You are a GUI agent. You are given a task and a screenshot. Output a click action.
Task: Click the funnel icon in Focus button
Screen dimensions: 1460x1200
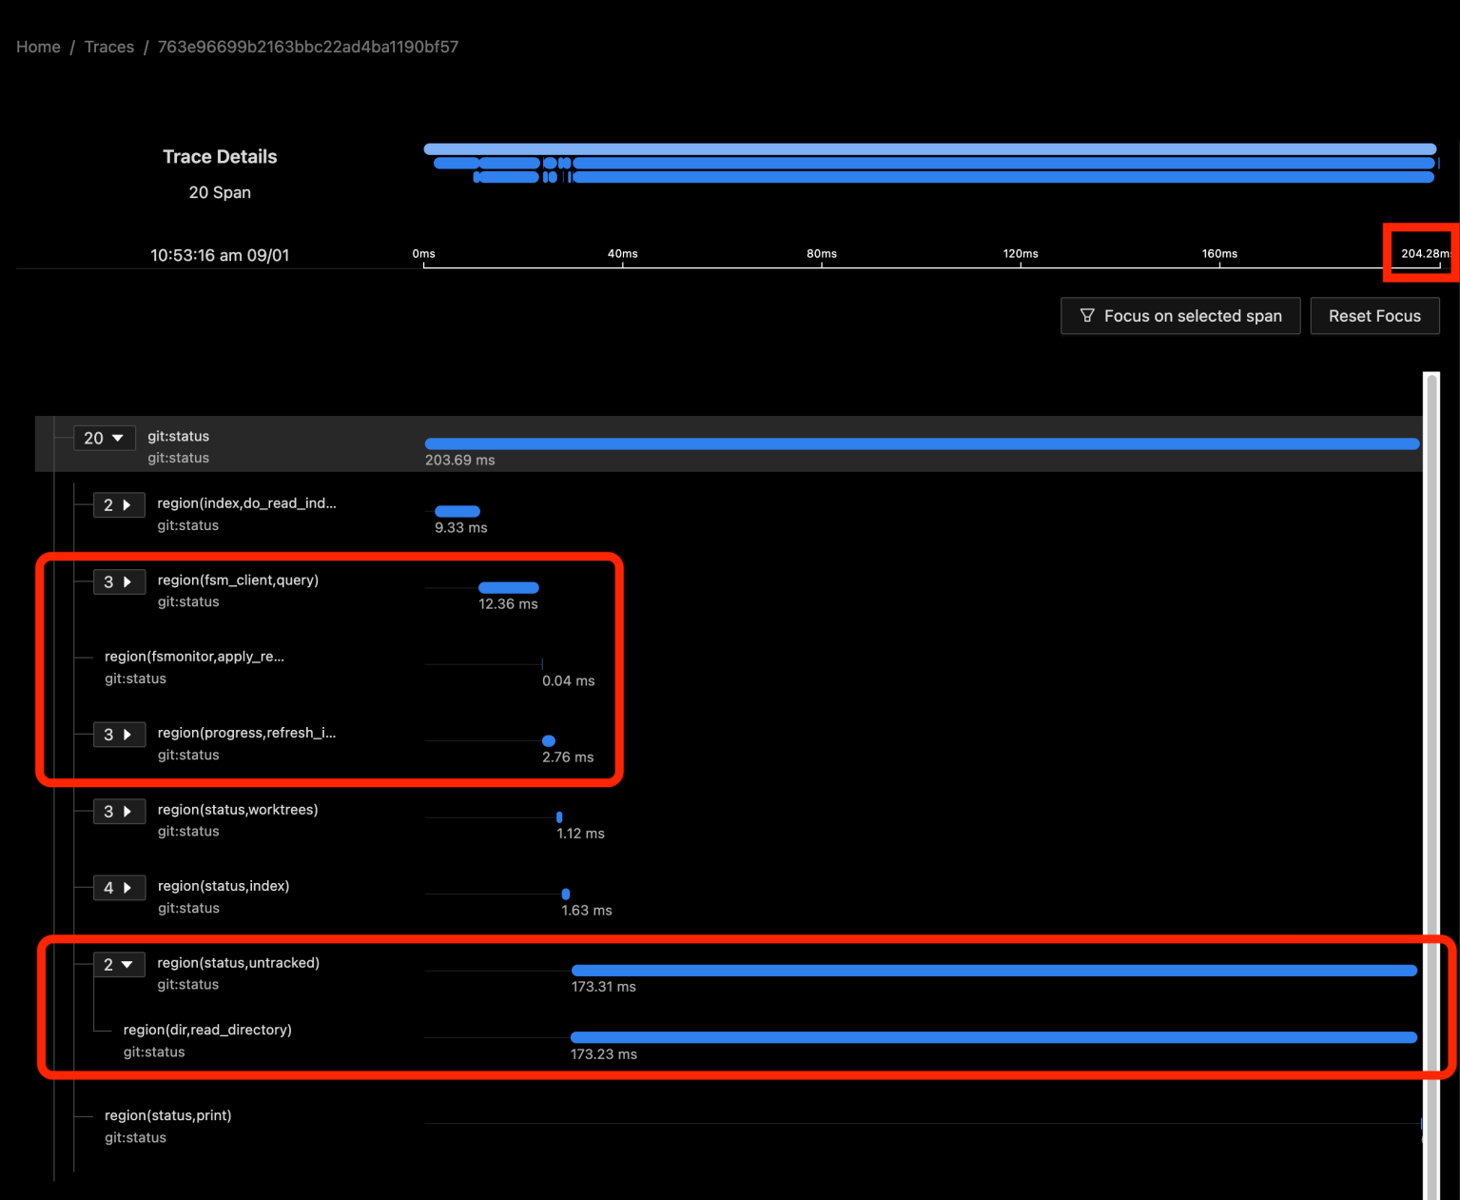[x=1087, y=315]
